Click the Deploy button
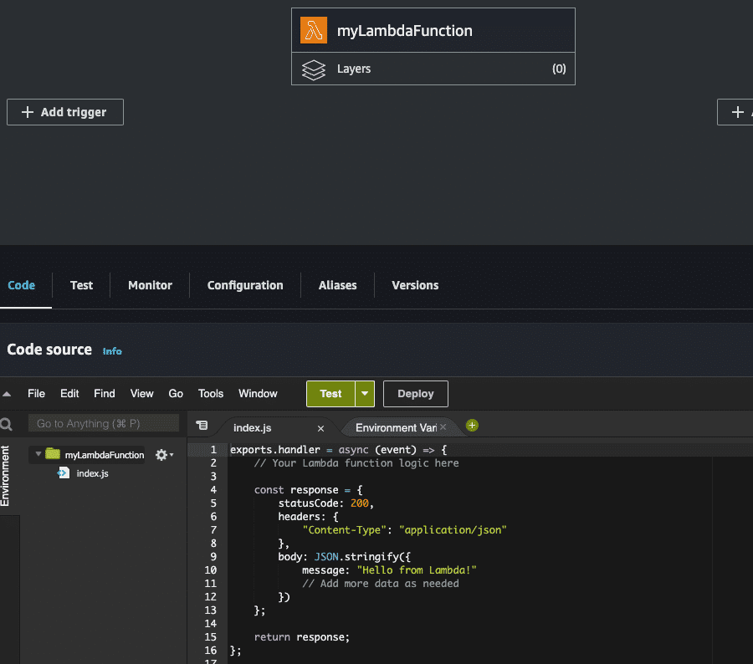753x664 pixels. 415,393
